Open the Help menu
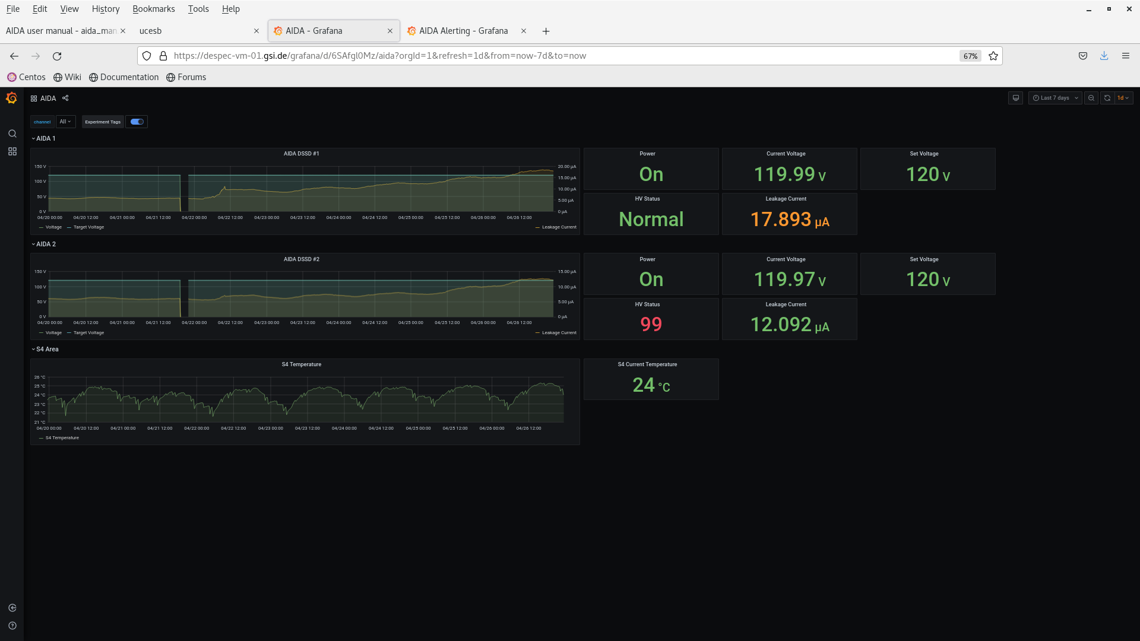Image resolution: width=1140 pixels, height=641 pixels. click(231, 9)
